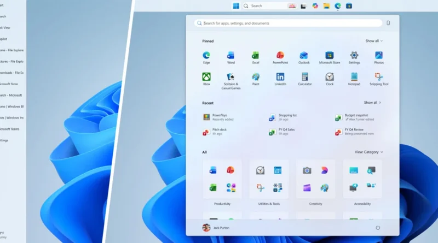Viewport: 438px width, 243px height.
Task: Open the FY Q4 Sales recent file
Action: pos(282,132)
